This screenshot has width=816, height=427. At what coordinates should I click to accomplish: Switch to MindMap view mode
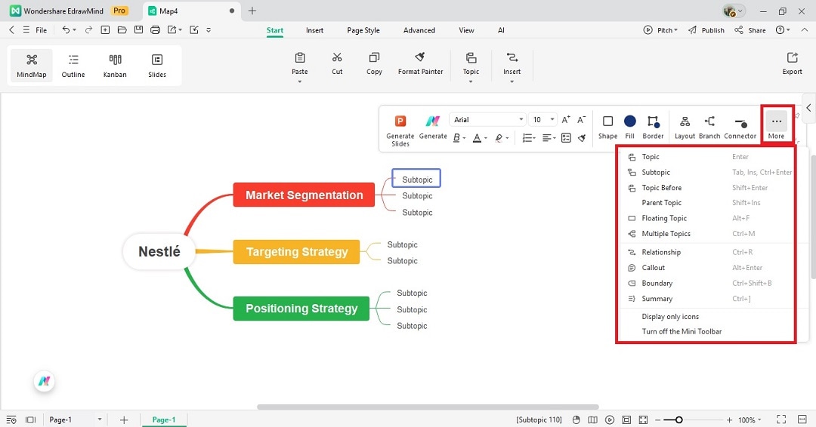pos(31,66)
